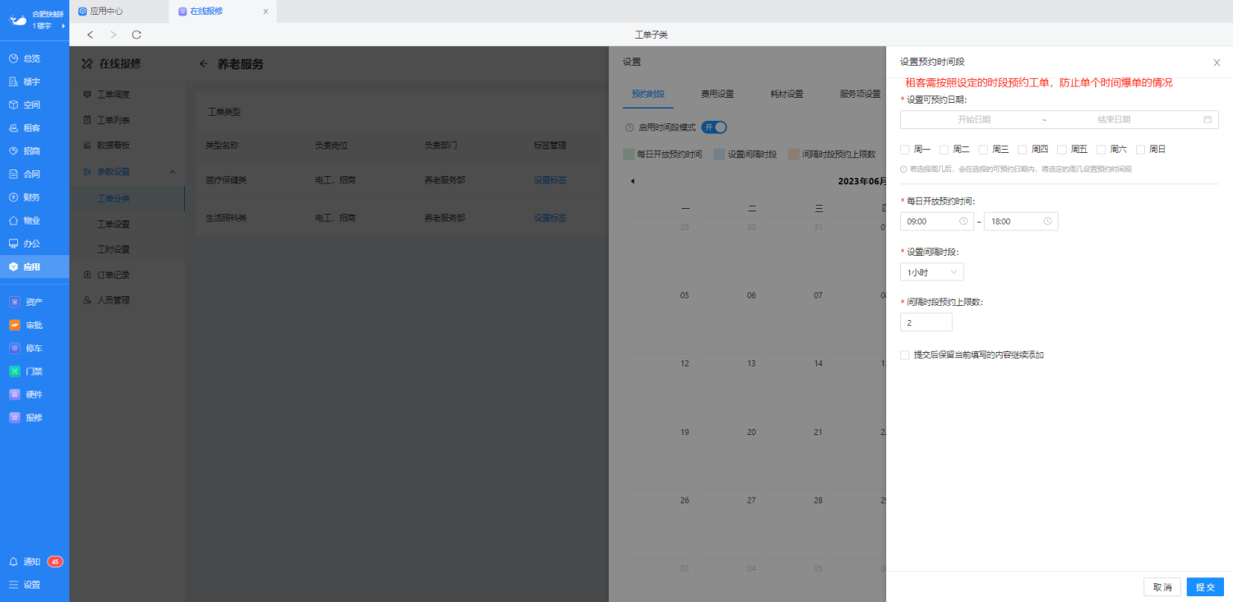Open the 09:00 start time picker
Screen dimensions: 1233x602
937,221
